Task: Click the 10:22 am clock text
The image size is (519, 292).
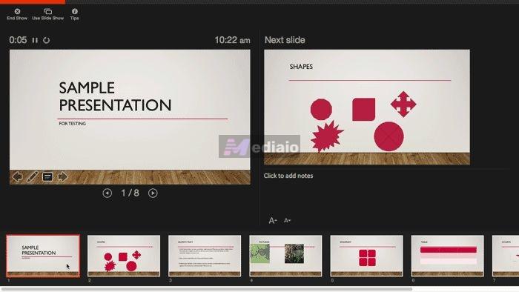Action: [232, 40]
